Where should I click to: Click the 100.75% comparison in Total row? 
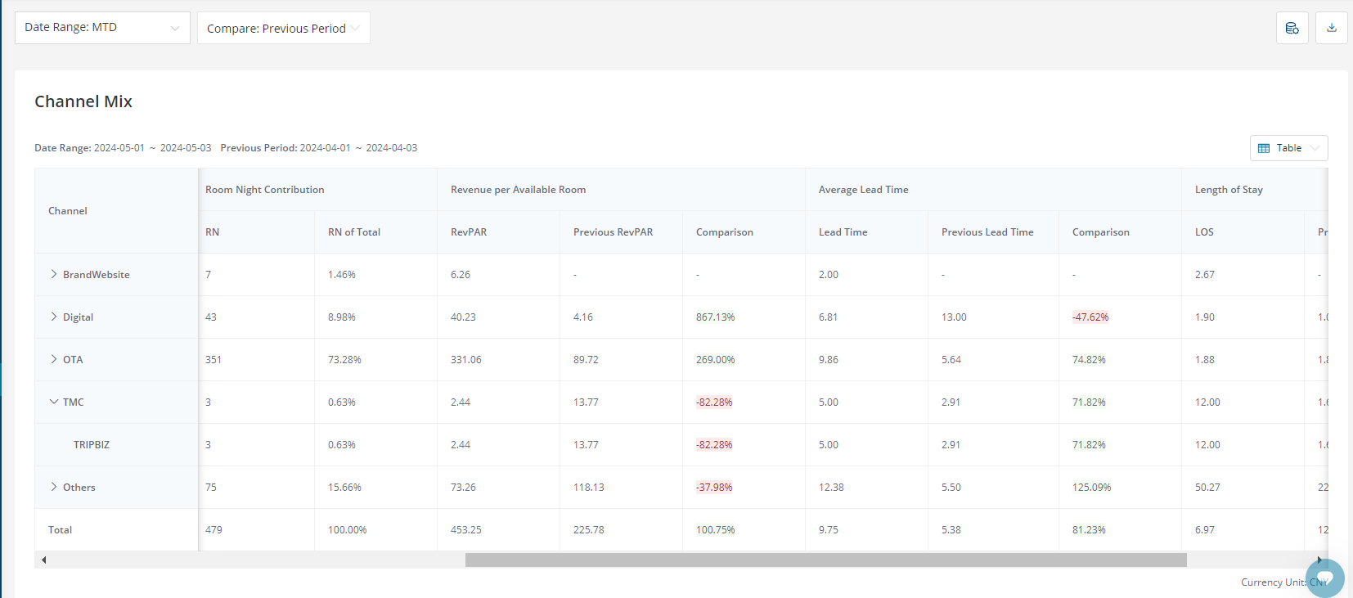[716, 530]
